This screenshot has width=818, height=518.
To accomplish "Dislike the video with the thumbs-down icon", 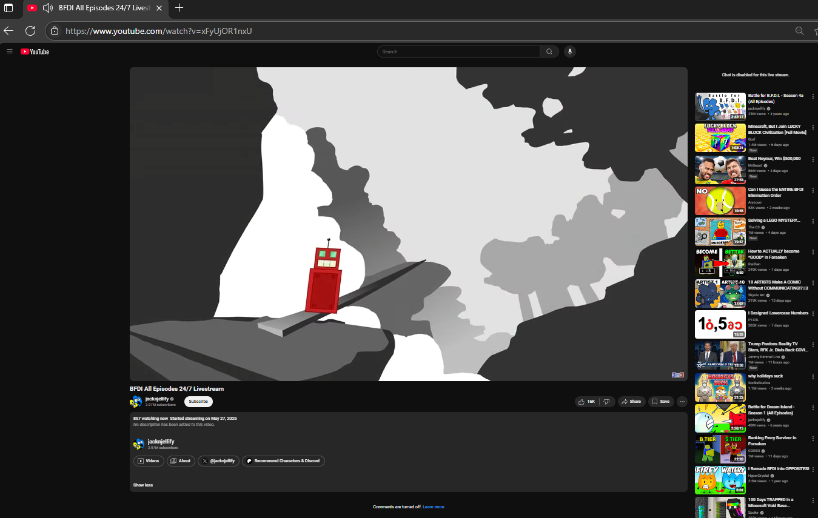I will [607, 401].
